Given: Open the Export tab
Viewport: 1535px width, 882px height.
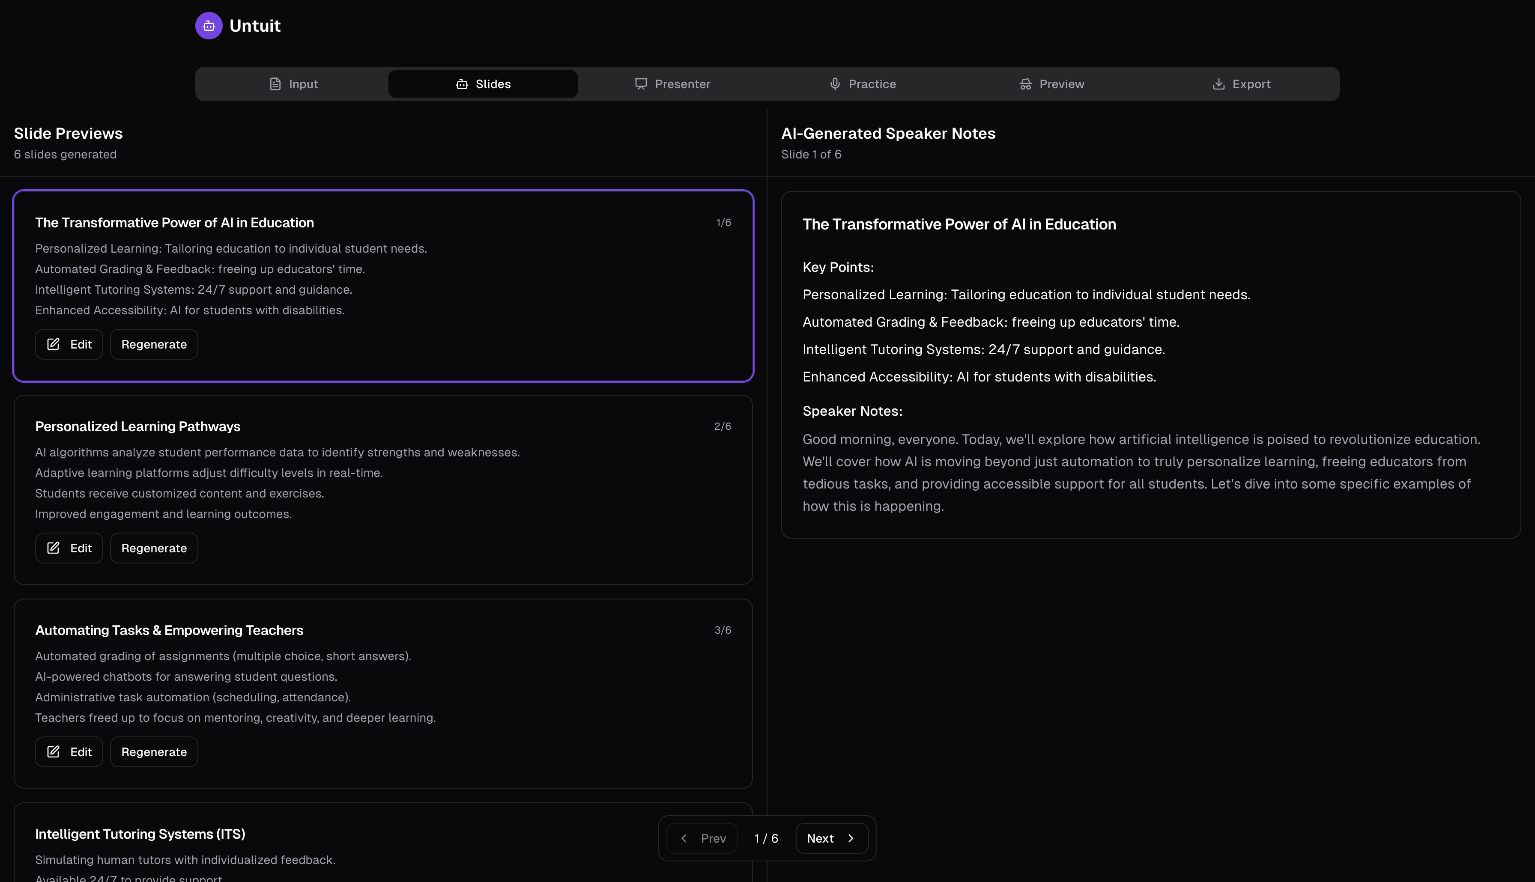Looking at the screenshot, I should point(1241,84).
